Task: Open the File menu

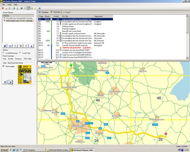Action: (x=4, y=5)
